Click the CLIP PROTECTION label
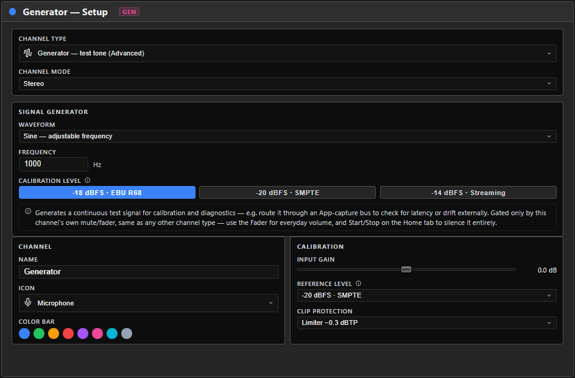The height and width of the screenshot is (378, 575). click(x=325, y=311)
